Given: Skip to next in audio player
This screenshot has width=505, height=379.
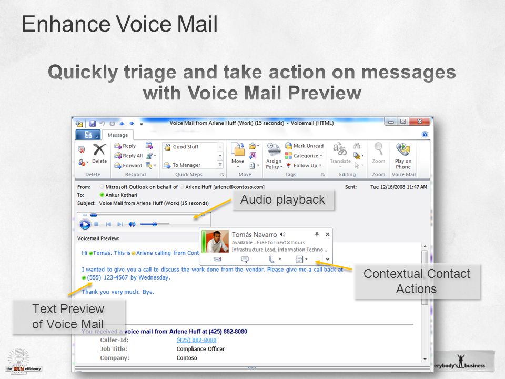Looking at the screenshot, I should (x=120, y=224).
